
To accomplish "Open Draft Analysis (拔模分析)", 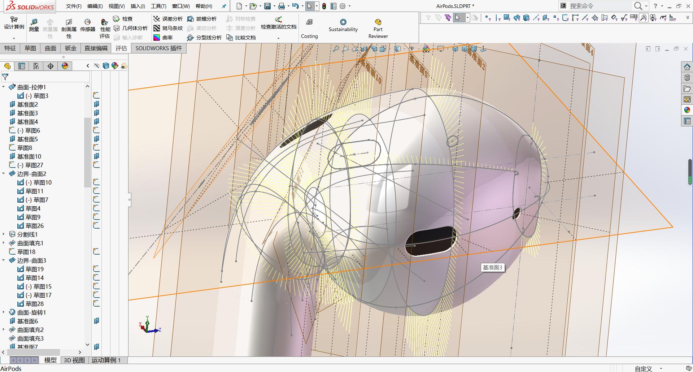I will point(202,19).
